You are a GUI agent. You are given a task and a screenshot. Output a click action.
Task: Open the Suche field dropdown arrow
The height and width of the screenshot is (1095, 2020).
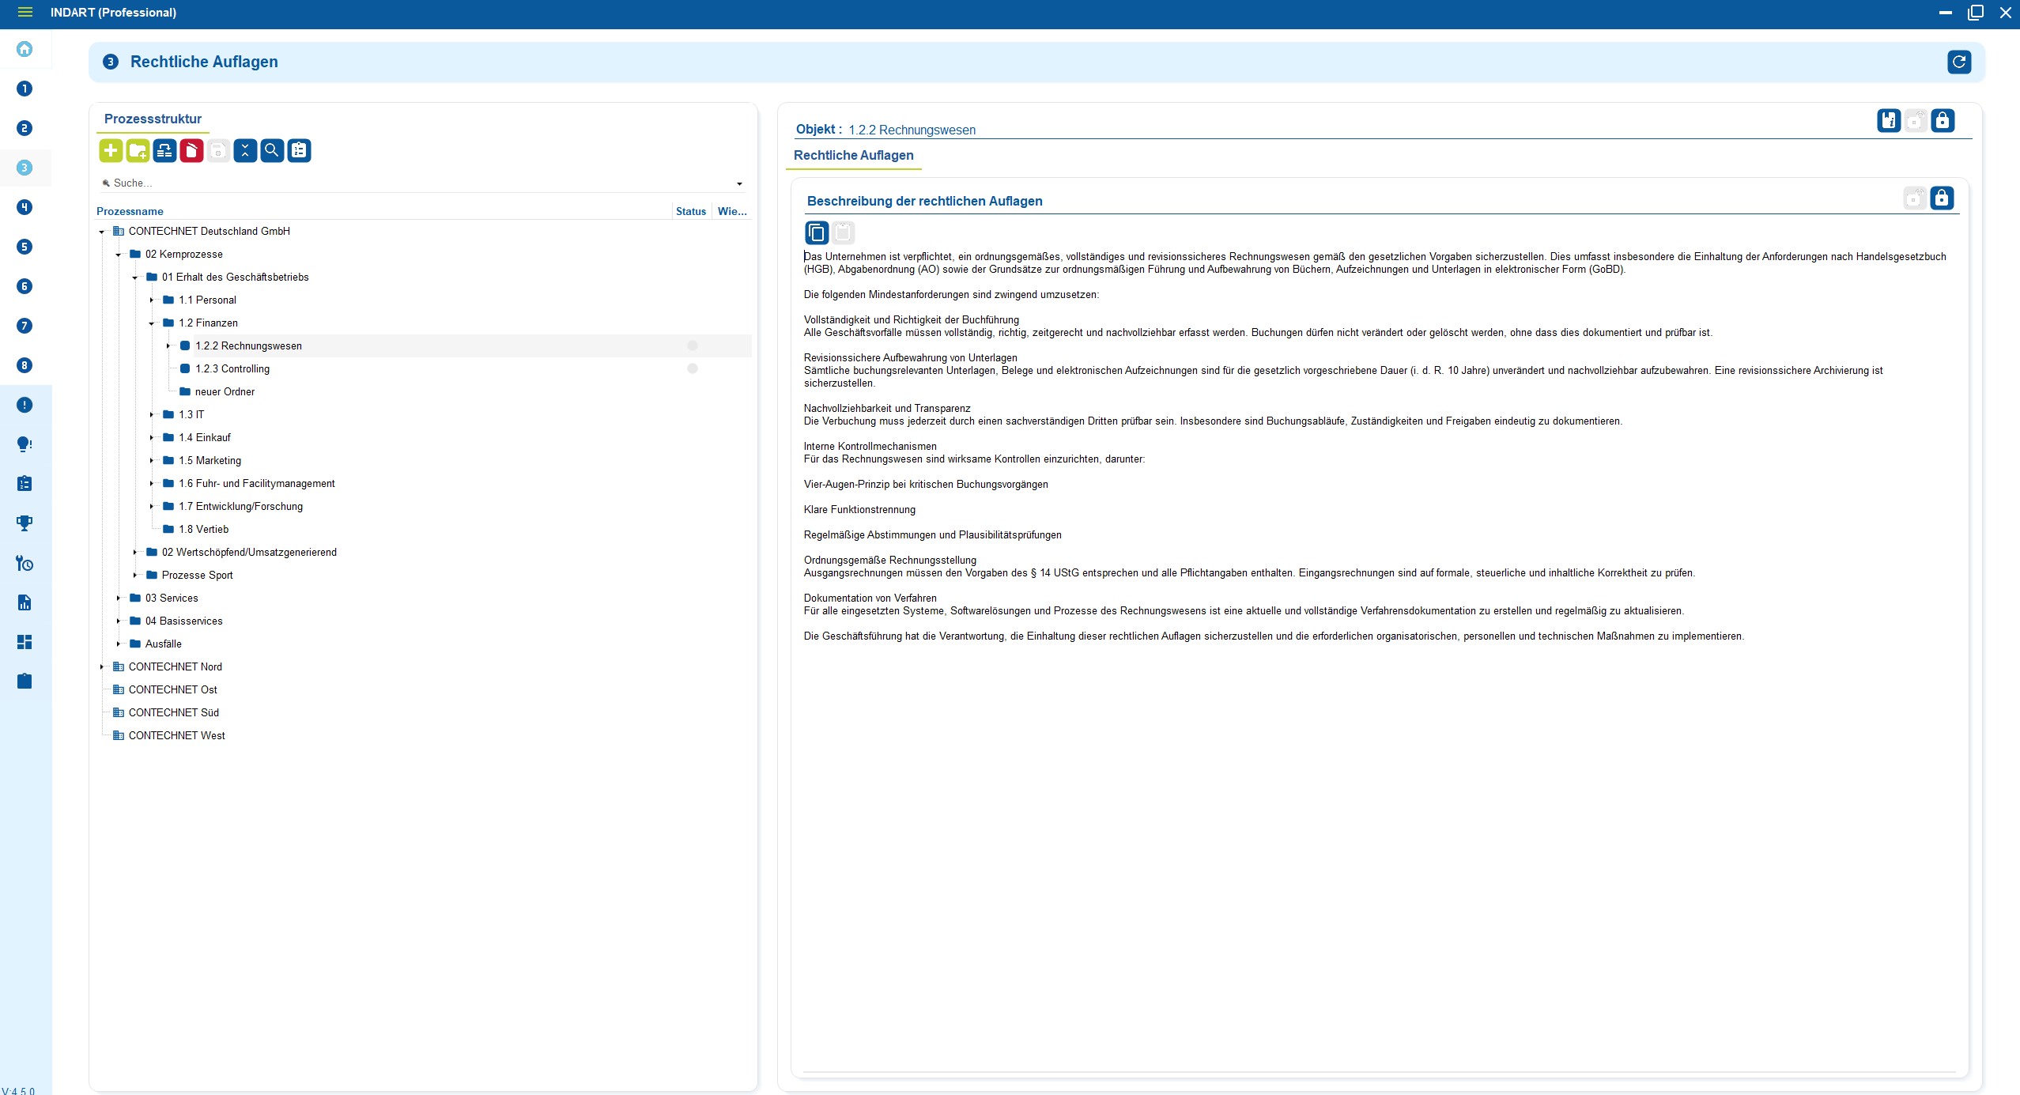pos(739,183)
